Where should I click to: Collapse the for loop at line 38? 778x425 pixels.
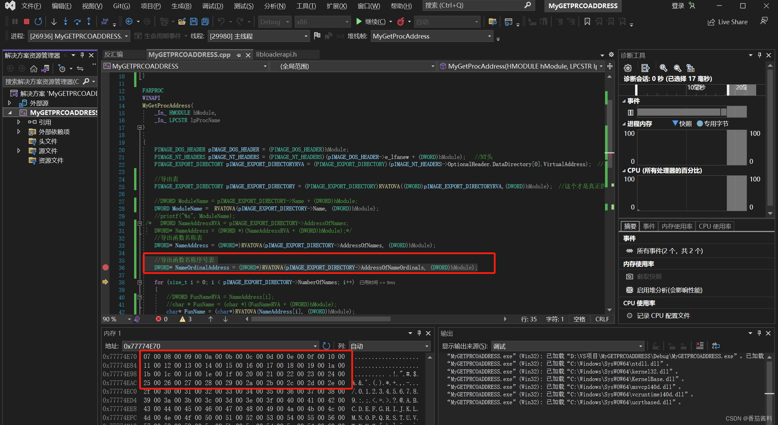(x=140, y=282)
